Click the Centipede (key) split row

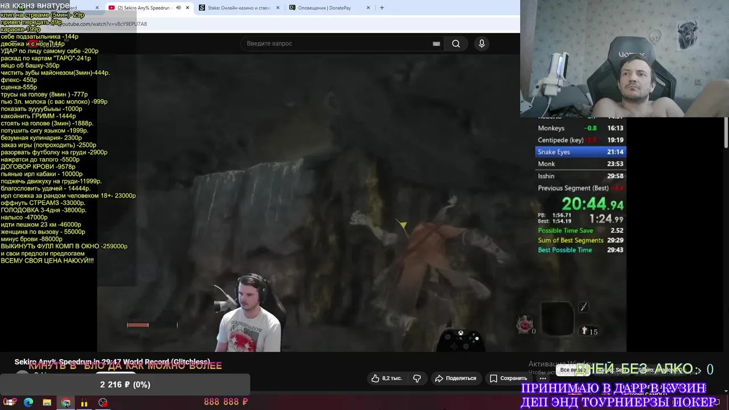pos(580,140)
